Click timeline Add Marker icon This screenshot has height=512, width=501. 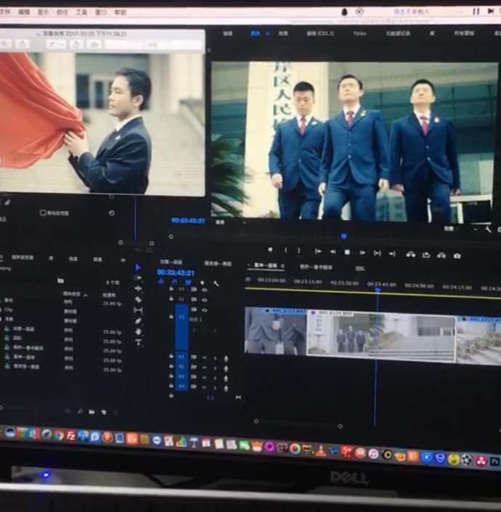pos(202,283)
